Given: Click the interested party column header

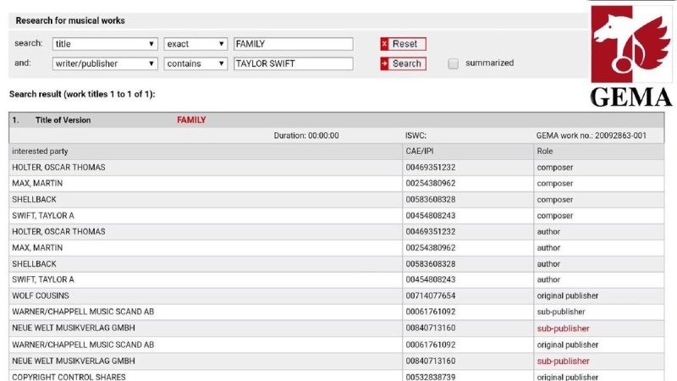Looking at the screenshot, I should [41, 152].
